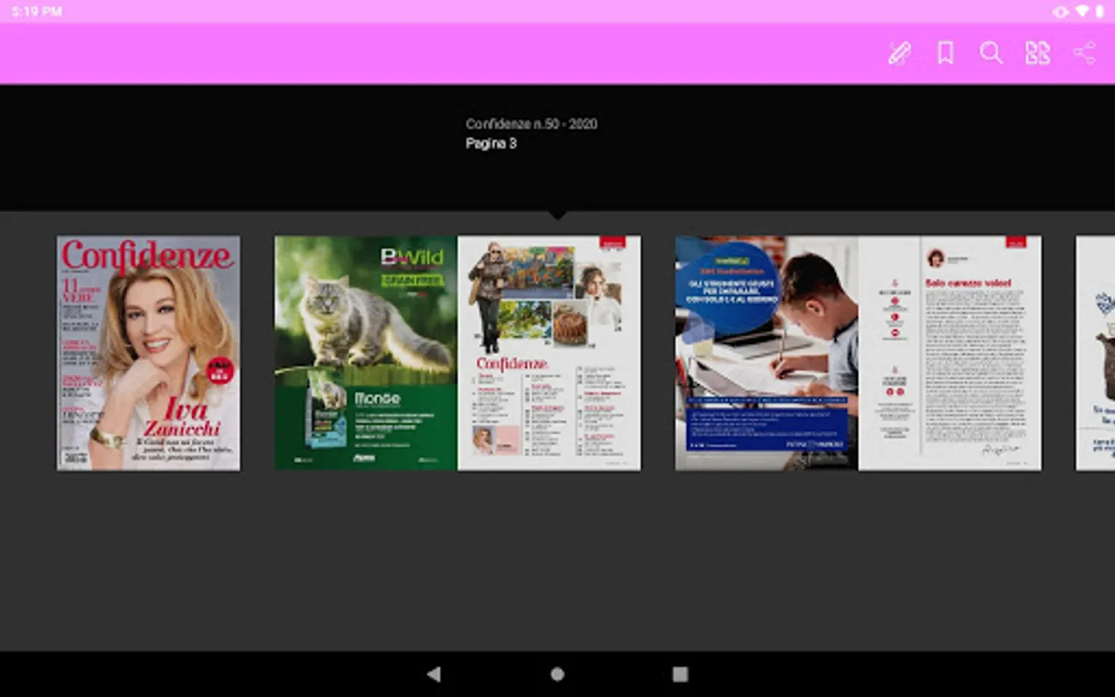This screenshot has height=697, width=1115.
Task: Share the magazine via share icon
Action: (1084, 53)
